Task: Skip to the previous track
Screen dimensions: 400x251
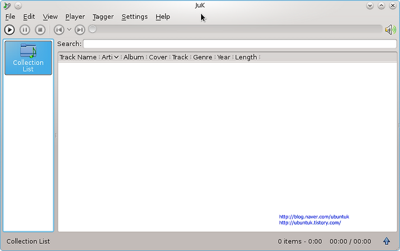Action: (x=59, y=30)
